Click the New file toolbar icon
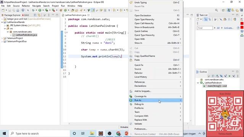244x137 pixels. 3,10
